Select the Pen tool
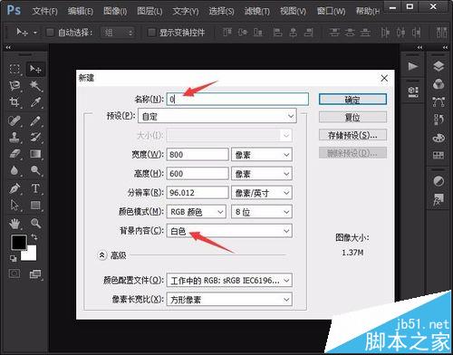Viewport: 453px width, 355px height. [x=14, y=188]
